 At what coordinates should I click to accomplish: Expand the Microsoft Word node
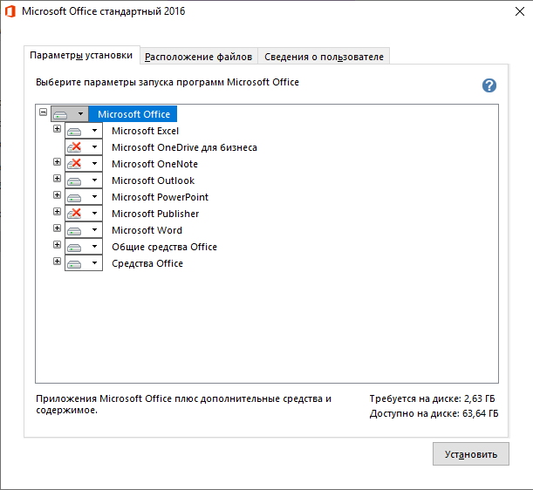pos(57,228)
